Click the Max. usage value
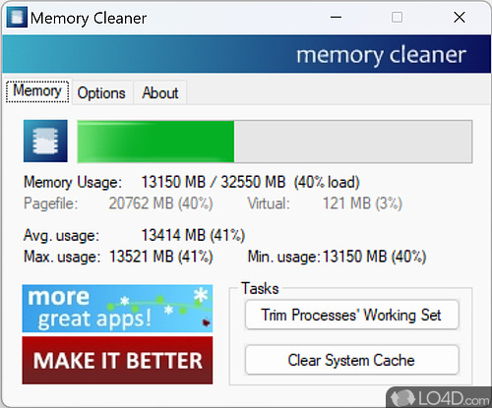Image resolution: width=492 pixels, height=408 pixels. tap(161, 257)
